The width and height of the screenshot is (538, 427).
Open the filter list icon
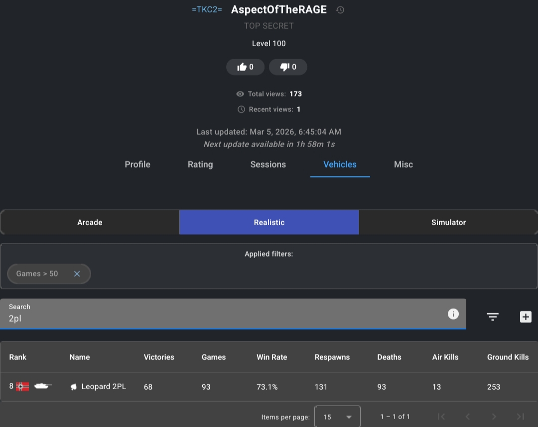[x=493, y=317]
